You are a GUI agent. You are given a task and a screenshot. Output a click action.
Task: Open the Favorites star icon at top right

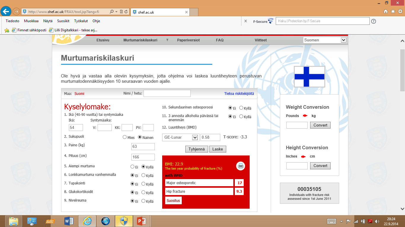(393, 12)
